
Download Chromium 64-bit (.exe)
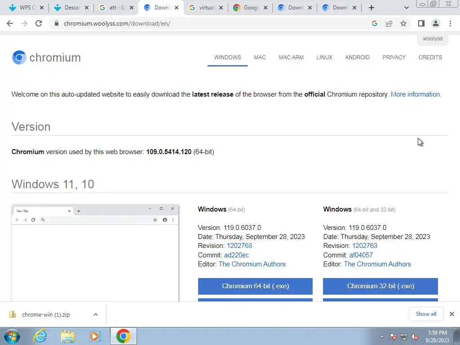255,286
